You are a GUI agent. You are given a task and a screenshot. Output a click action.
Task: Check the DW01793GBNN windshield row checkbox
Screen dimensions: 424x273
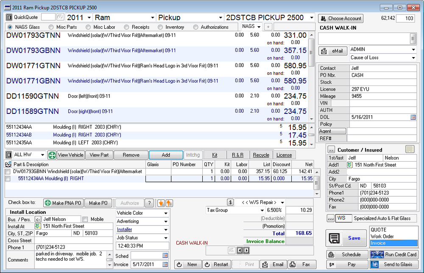(x=7, y=172)
